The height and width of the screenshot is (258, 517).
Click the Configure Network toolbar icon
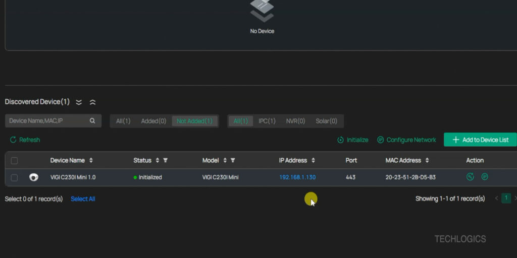(381, 140)
